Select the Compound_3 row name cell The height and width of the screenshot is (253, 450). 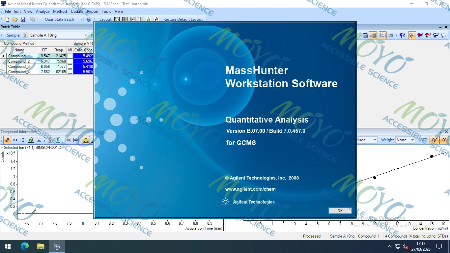point(22,67)
